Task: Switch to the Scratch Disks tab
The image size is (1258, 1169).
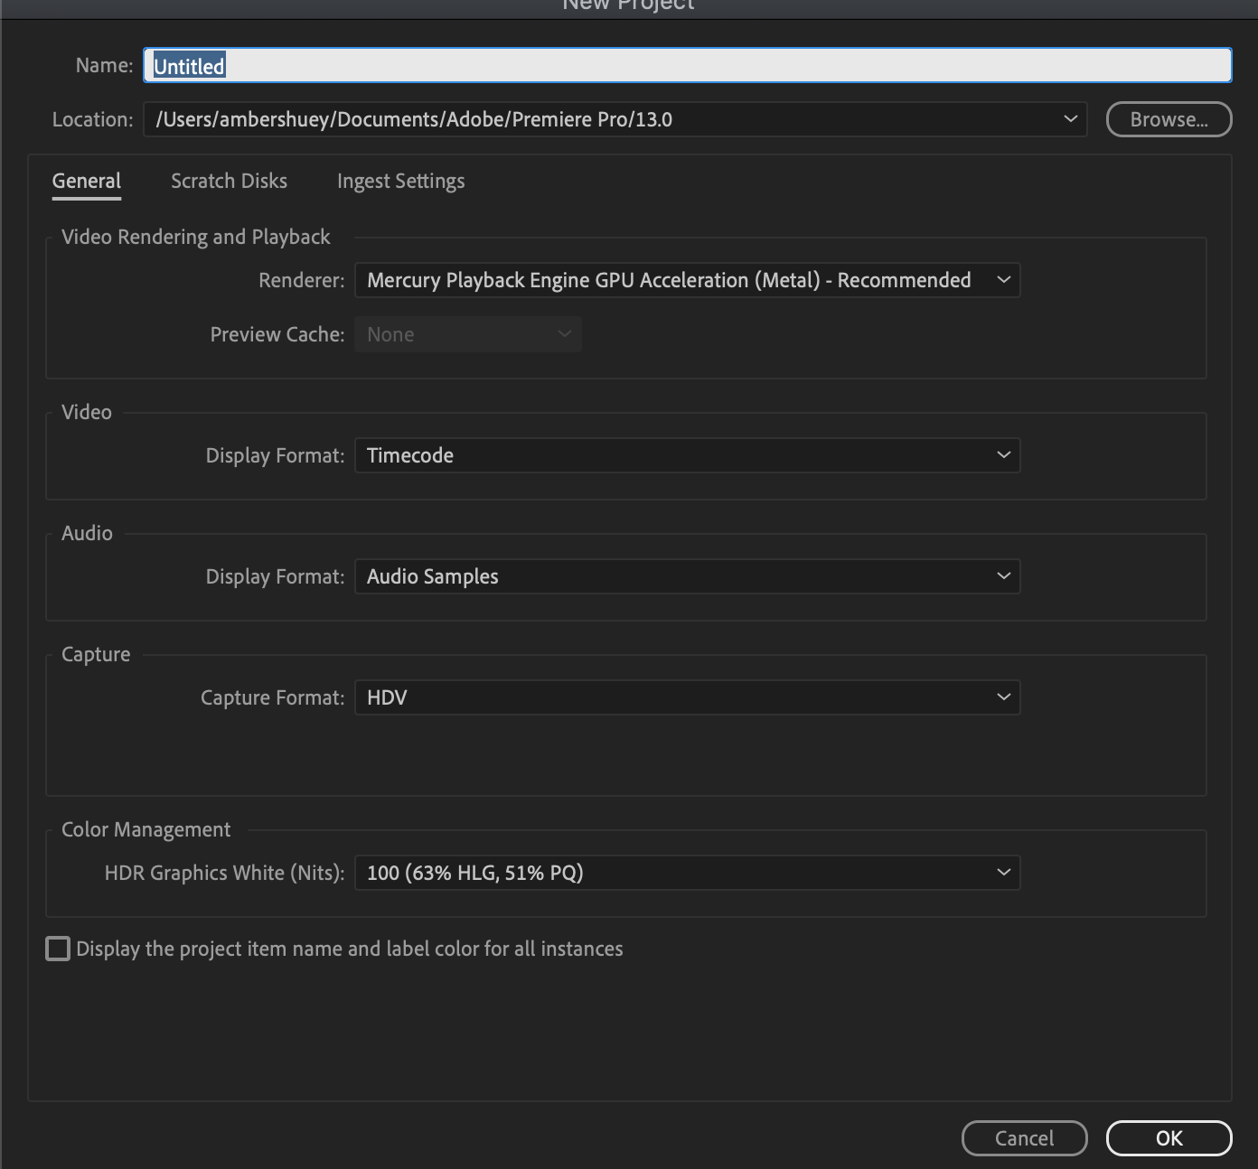Action: pos(228,181)
